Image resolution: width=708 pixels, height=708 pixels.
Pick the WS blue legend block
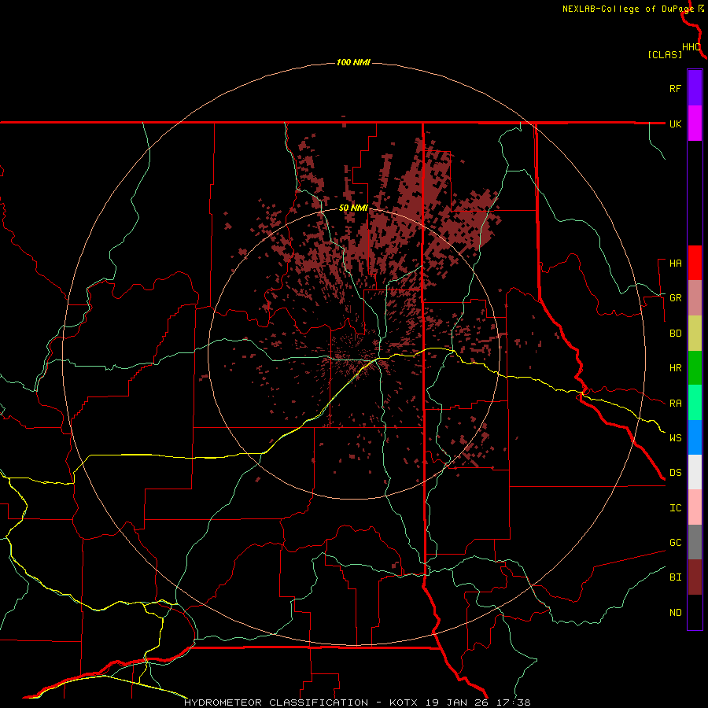pos(695,437)
